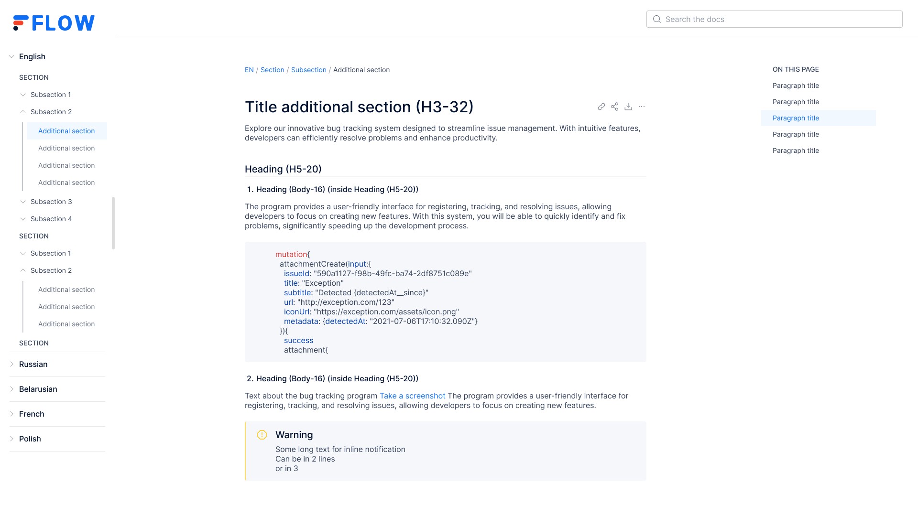
Task: Click the share icon next to the title
Action: pos(615,107)
